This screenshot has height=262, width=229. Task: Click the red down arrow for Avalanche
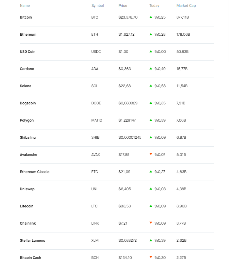point(151,154)
